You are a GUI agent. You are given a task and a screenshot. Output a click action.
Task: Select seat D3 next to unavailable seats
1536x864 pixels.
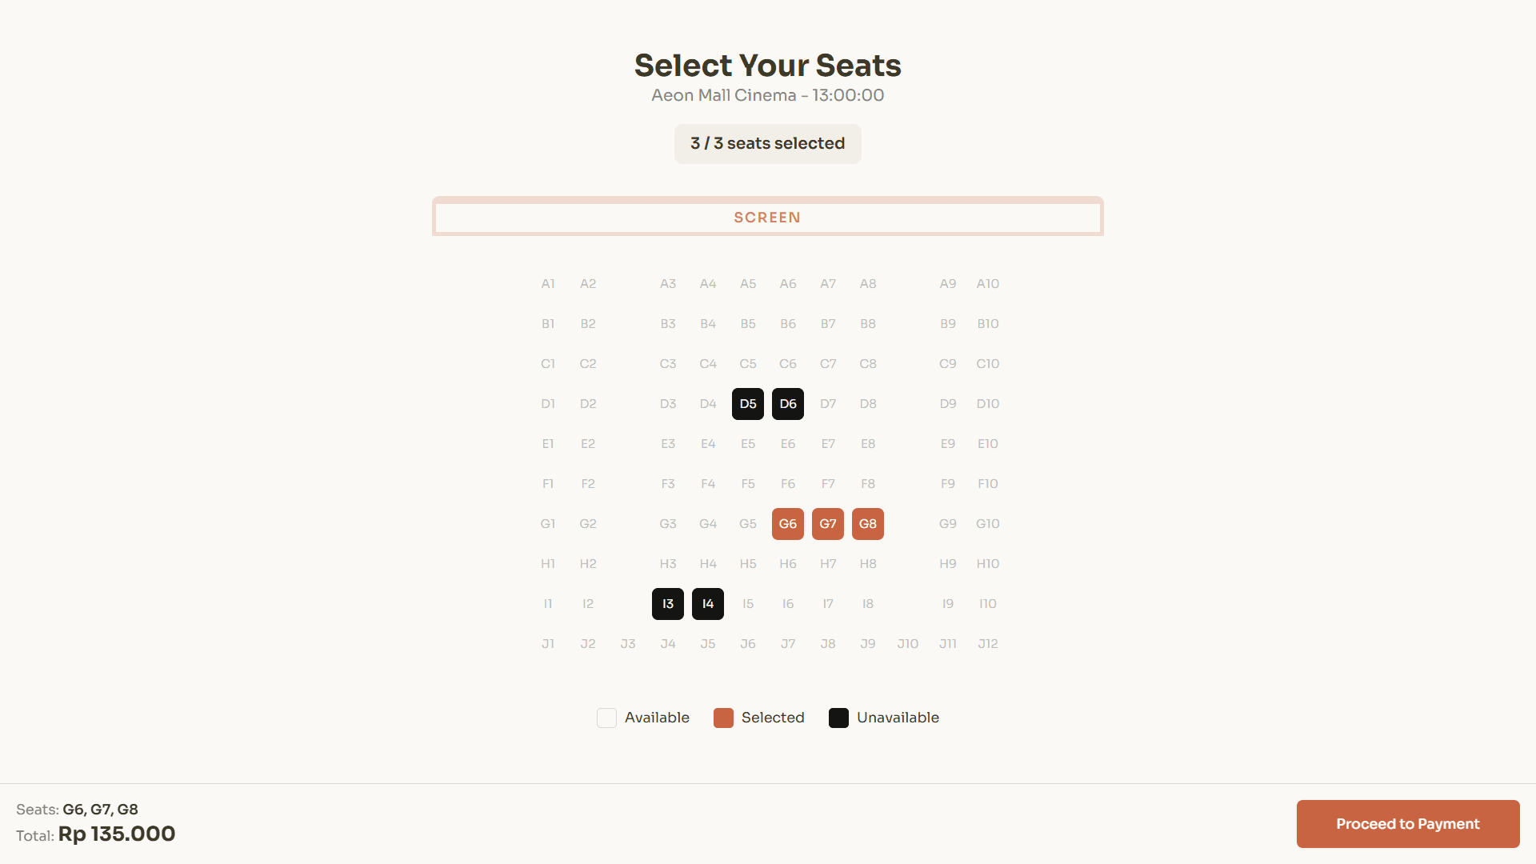click(x=668, y=403)
